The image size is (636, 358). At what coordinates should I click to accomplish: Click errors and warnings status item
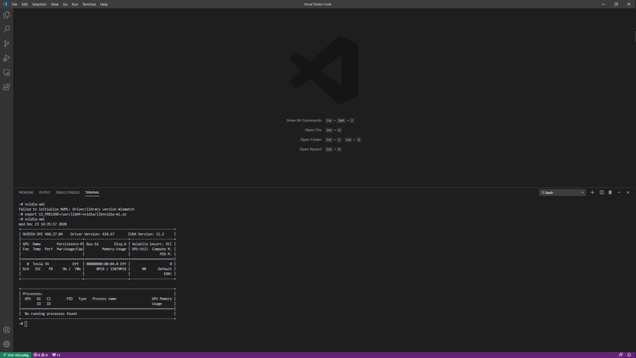coord(40,355)
